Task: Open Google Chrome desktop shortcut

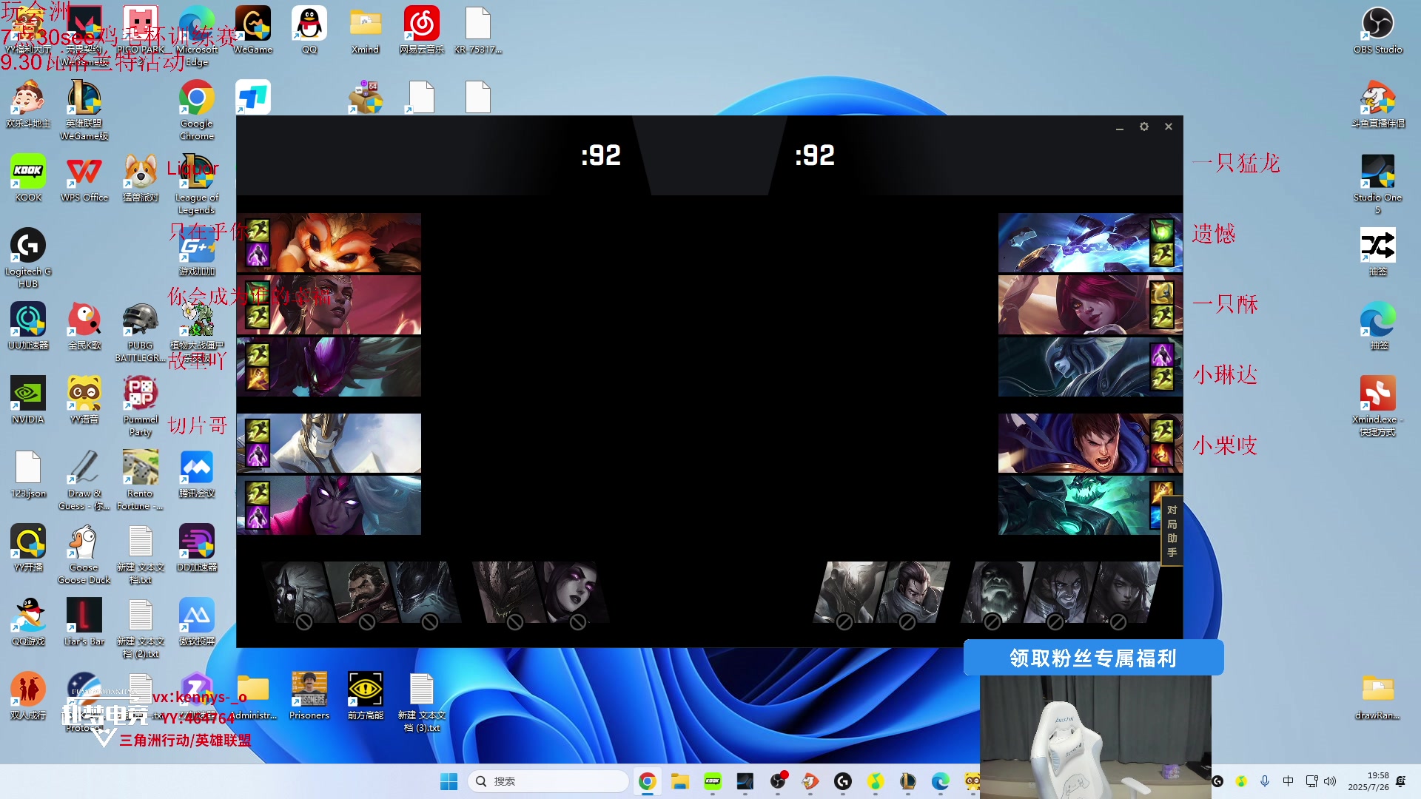Action: [197, 110]
